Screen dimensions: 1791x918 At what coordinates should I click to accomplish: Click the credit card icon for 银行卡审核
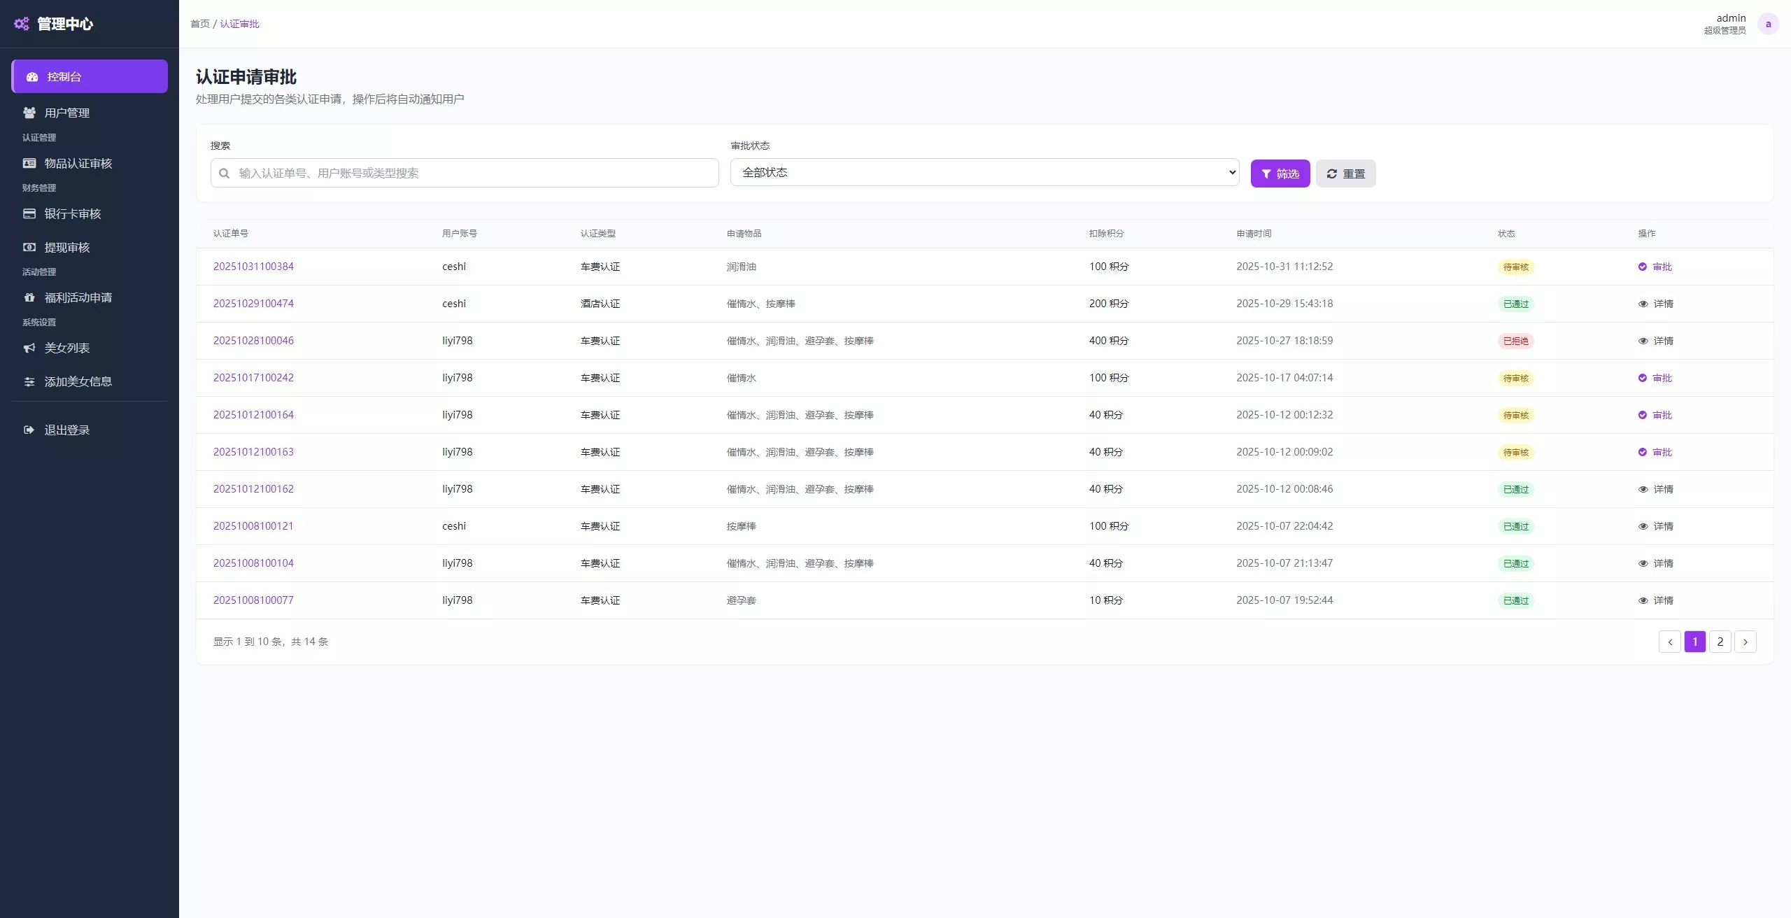point(29,213)
